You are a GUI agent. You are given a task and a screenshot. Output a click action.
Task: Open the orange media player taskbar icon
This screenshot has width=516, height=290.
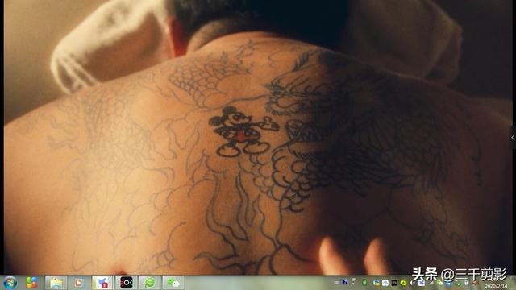(x=78, y=283)
